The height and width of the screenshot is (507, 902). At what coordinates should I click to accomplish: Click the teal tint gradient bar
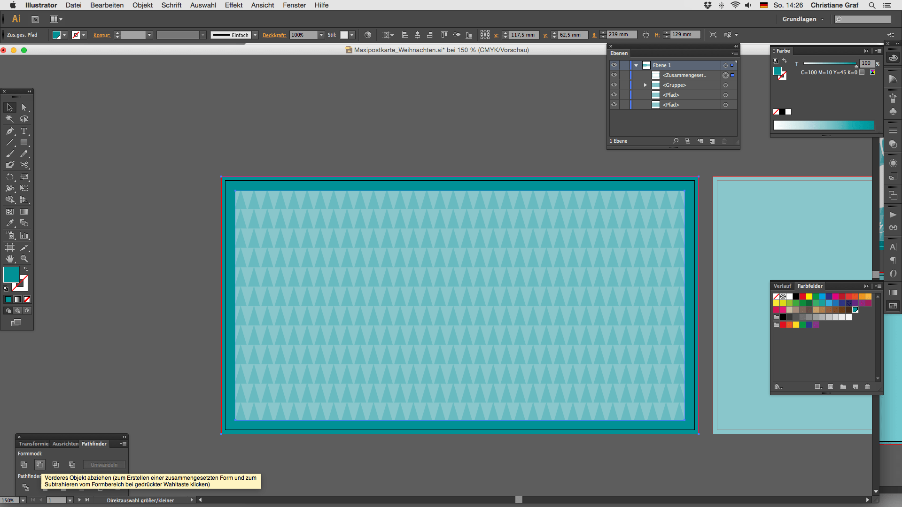click(824, 125)
